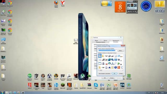The image size is (167, 94).
Task: Choose the magnifying glass icon
Action: point(116,64)
